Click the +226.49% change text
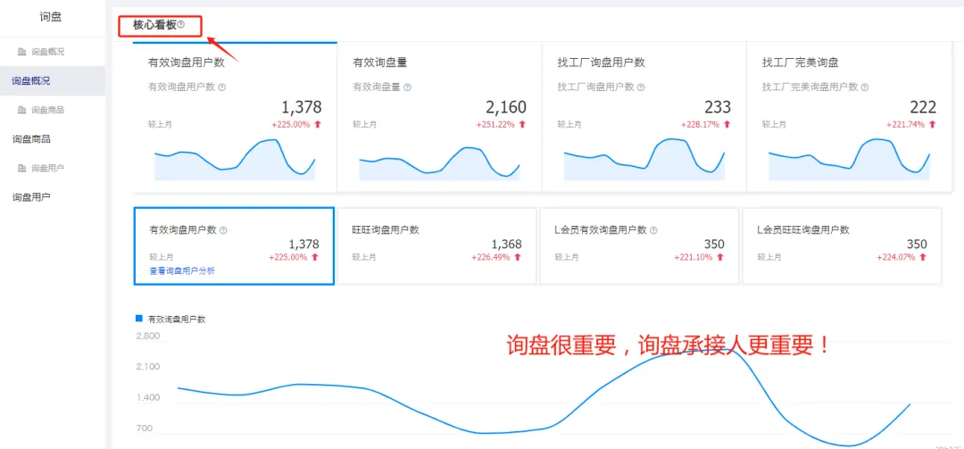 491,257
